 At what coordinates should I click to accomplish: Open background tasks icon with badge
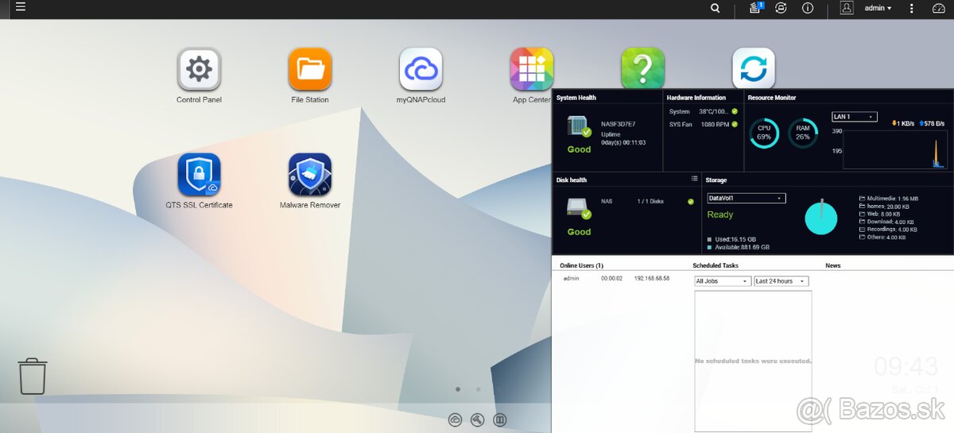(756, 8)
